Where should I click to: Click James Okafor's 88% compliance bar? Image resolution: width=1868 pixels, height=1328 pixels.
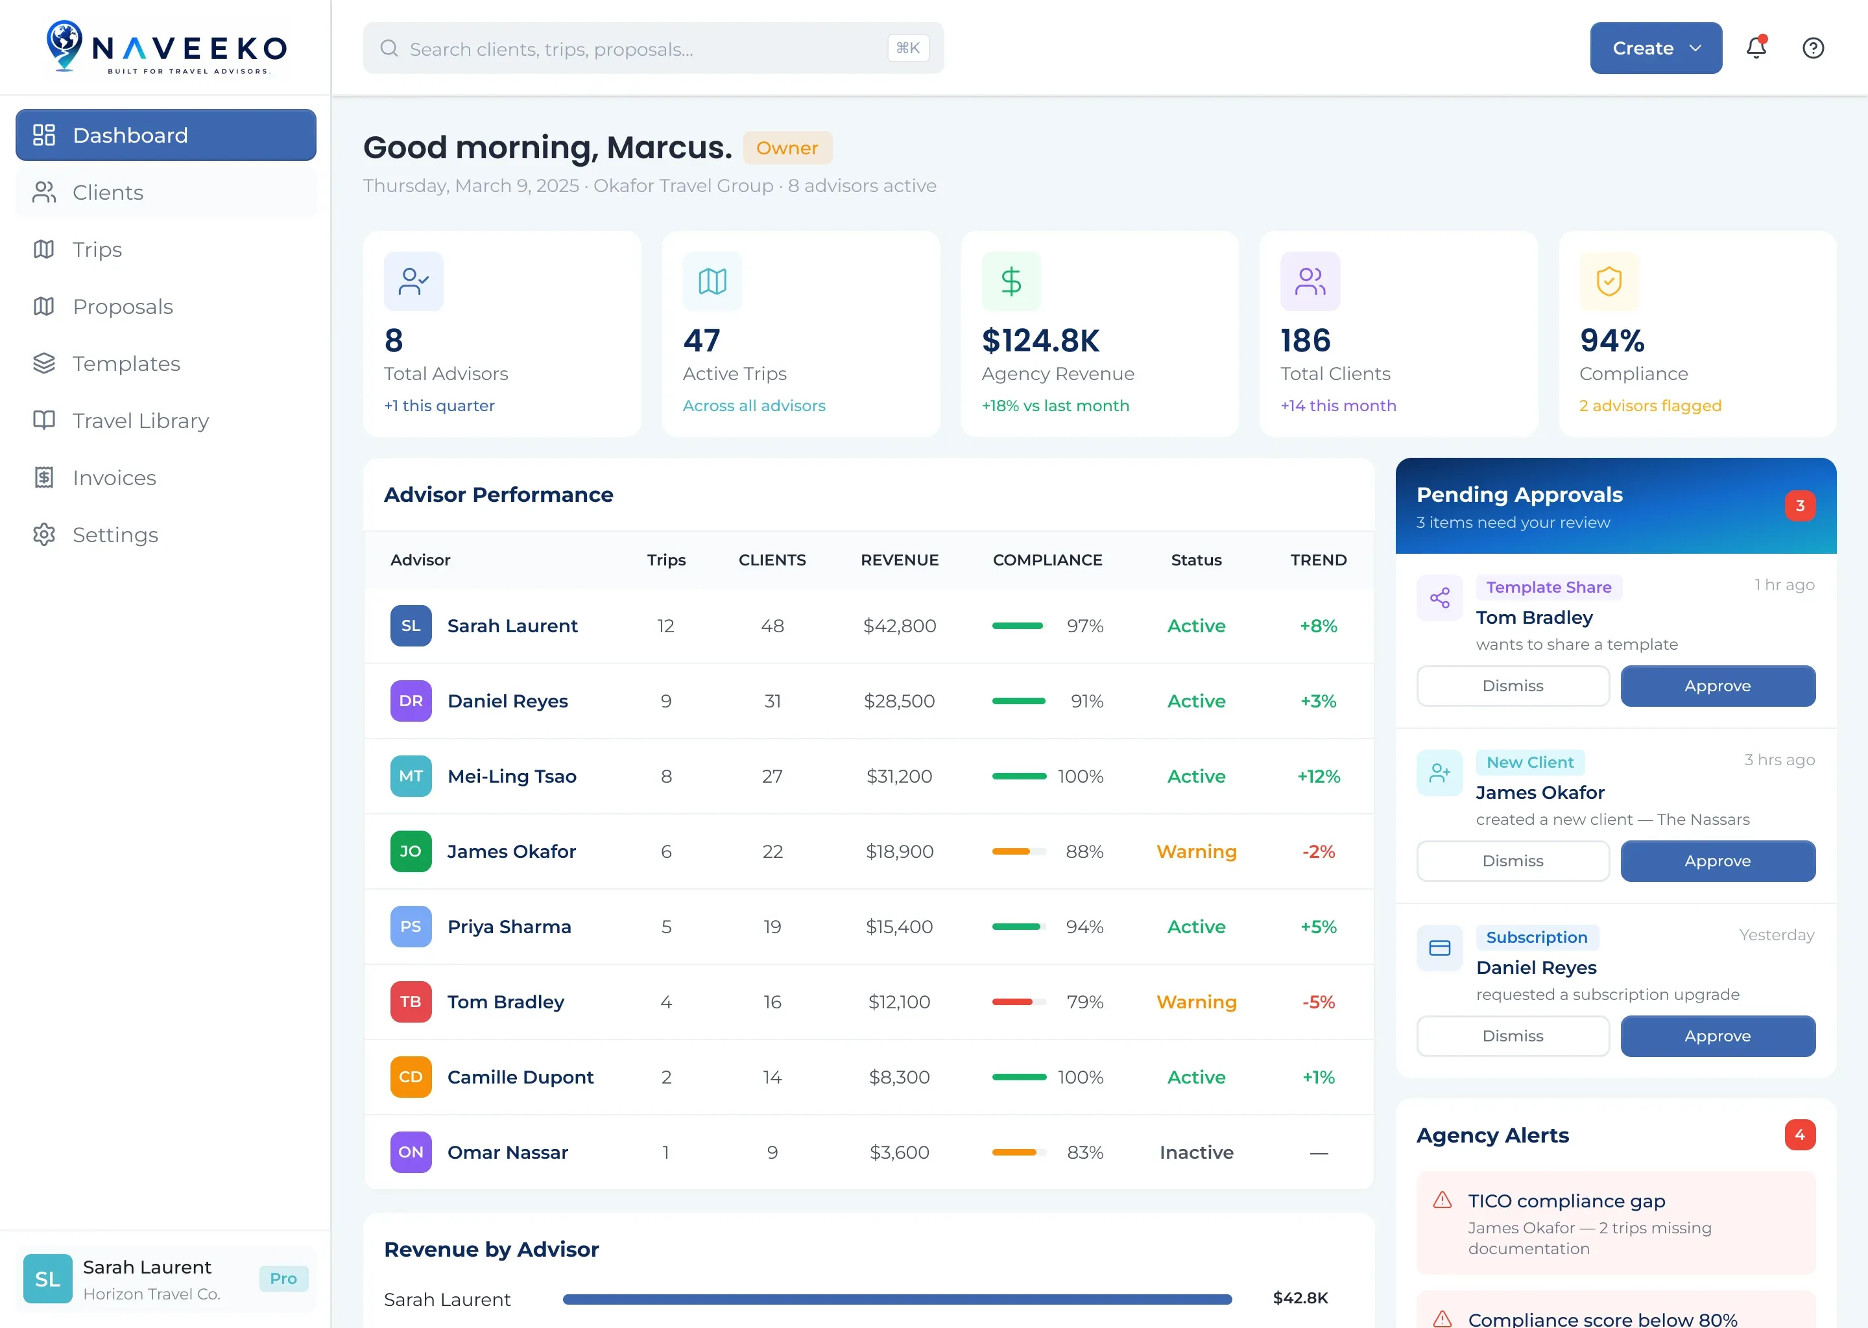coord(1018,851)
